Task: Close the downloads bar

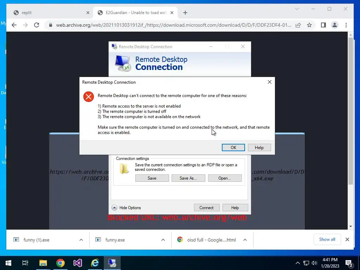Action: click(347, 239)
